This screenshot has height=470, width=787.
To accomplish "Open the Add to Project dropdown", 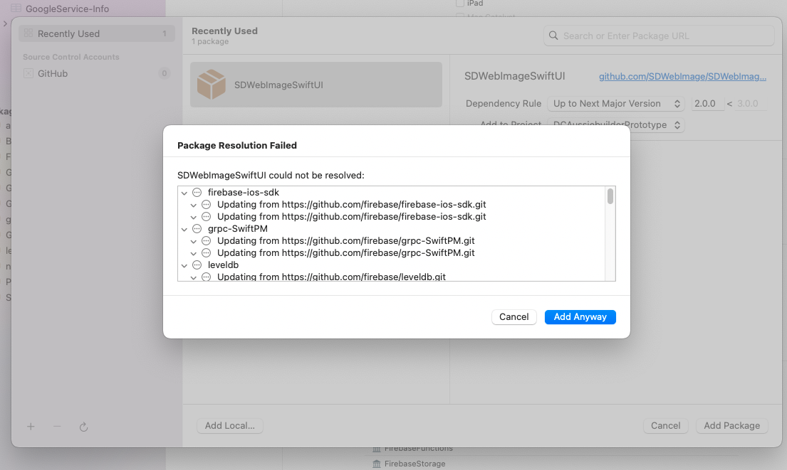I will tap(616, 124).
